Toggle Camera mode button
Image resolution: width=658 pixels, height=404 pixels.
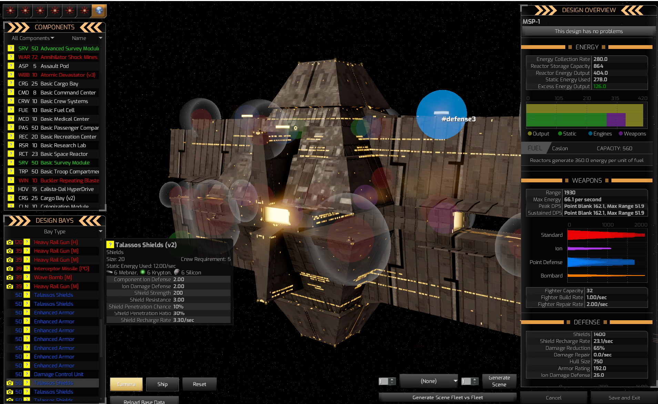click(126, 384)
